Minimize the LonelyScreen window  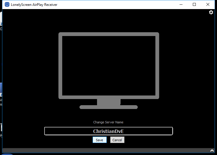(181, 4)
